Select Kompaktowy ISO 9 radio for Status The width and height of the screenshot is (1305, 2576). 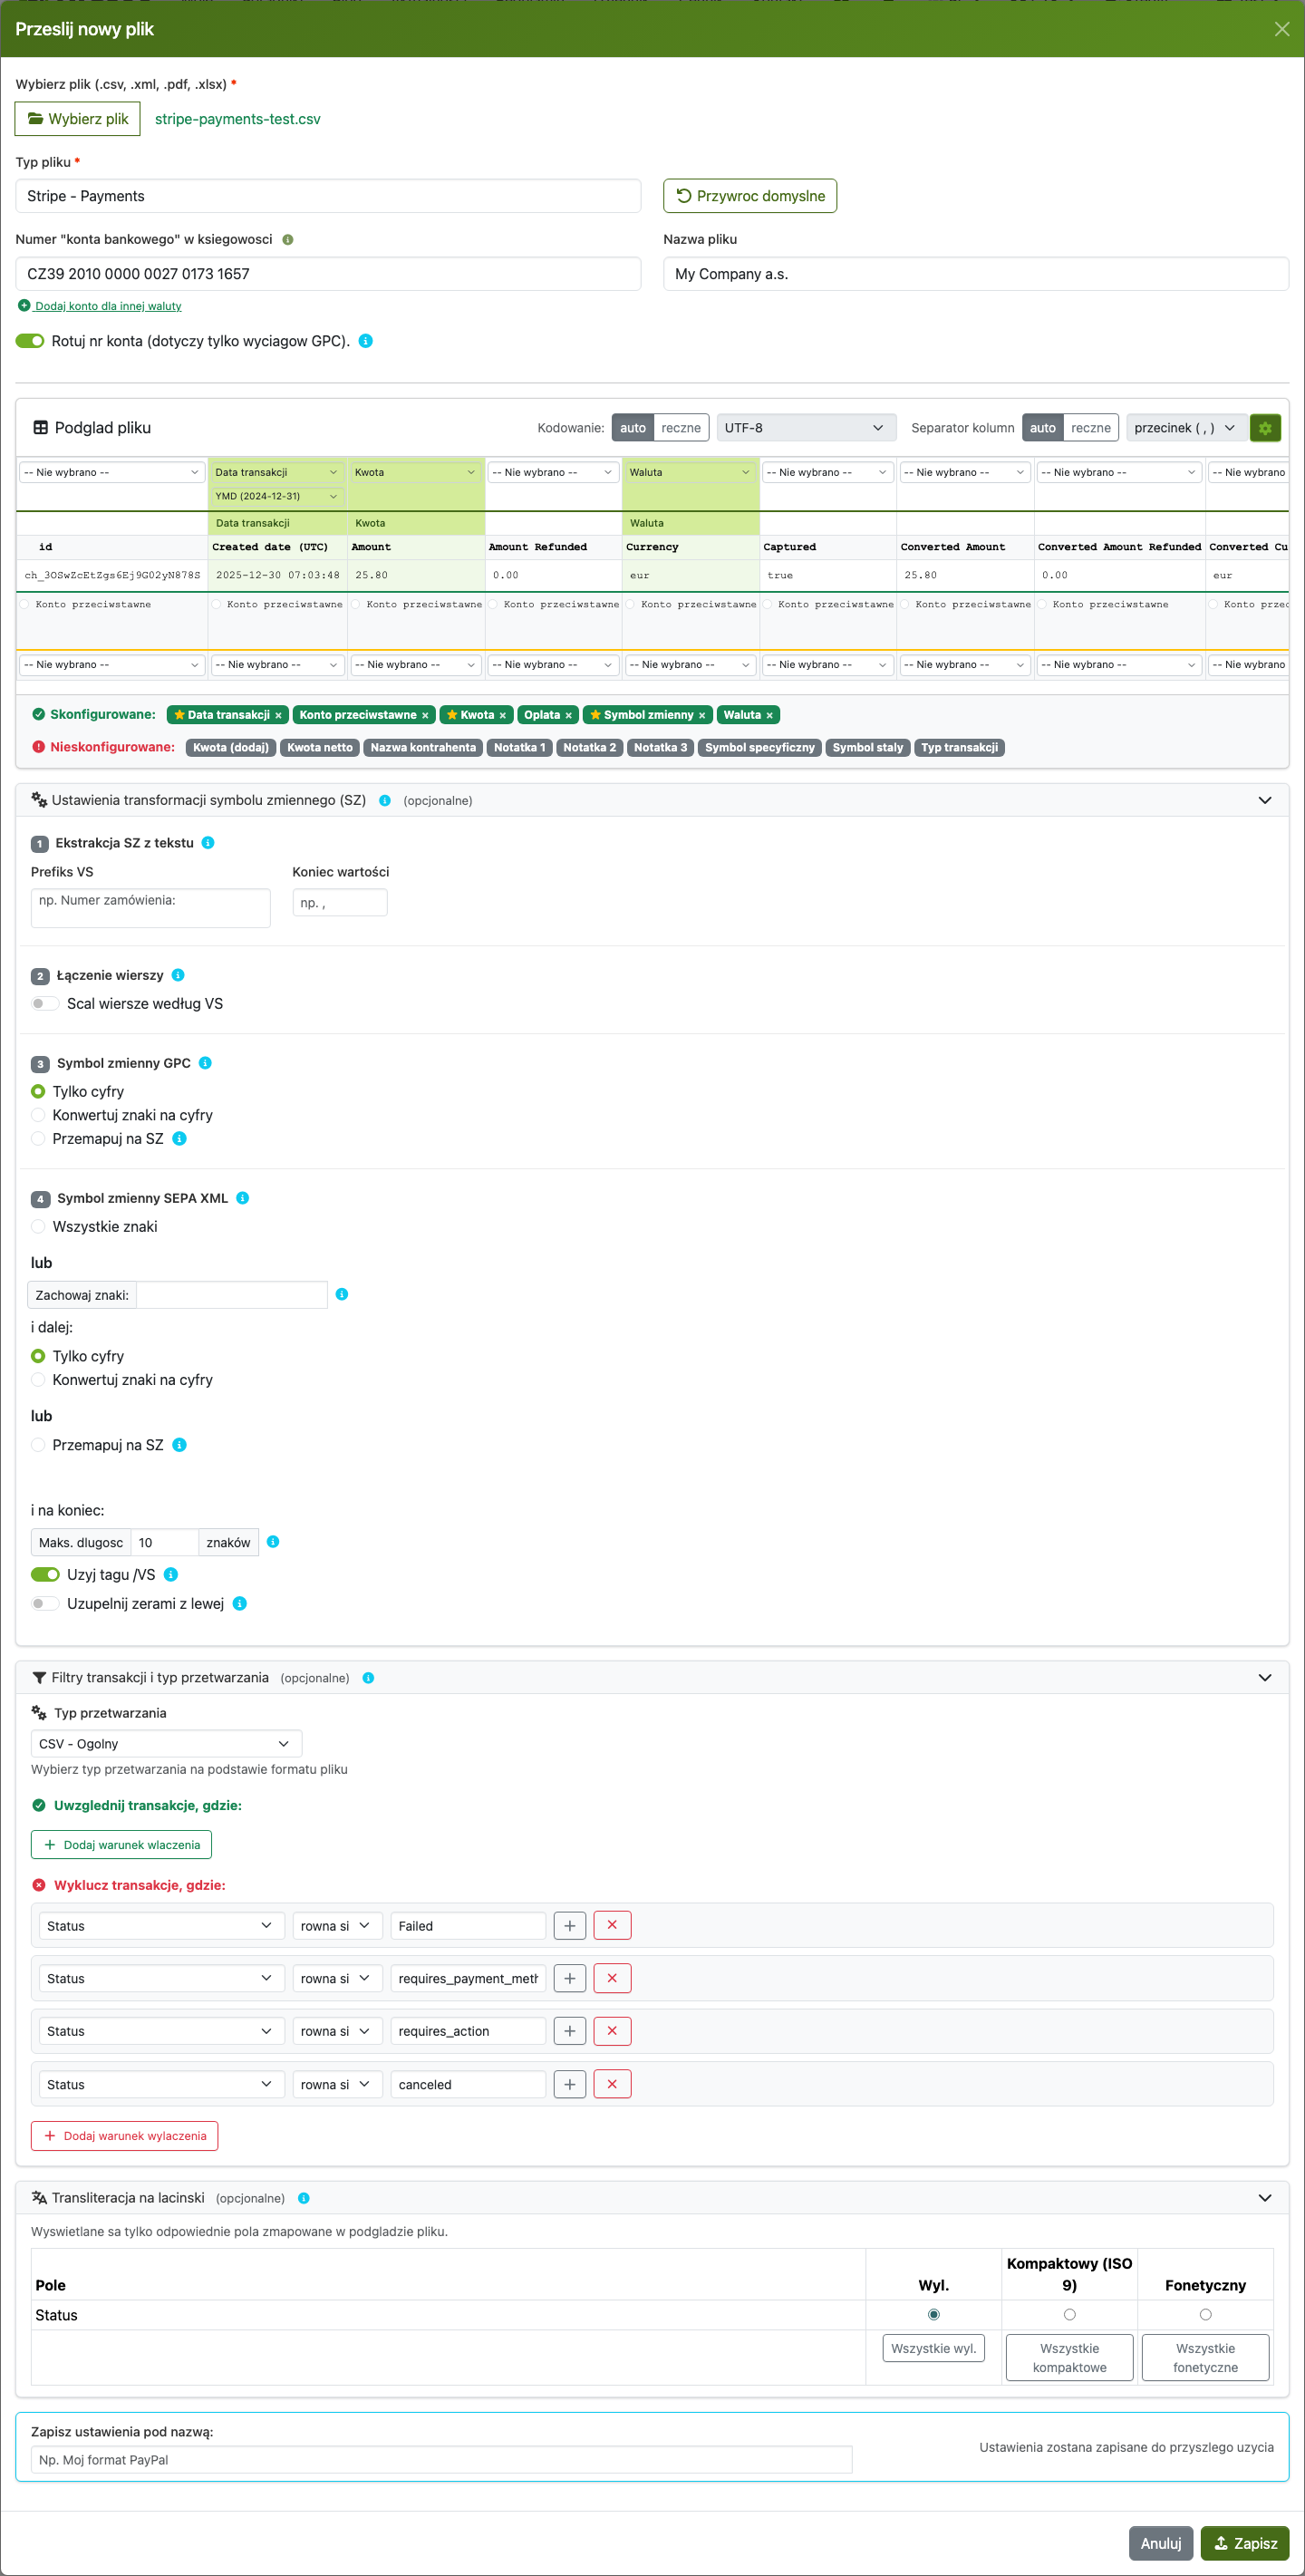click(1069, 2315)
